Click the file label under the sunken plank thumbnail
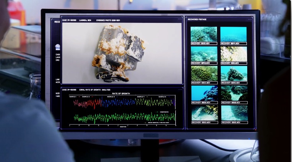 pyautogui.click(x=205, y=123)
